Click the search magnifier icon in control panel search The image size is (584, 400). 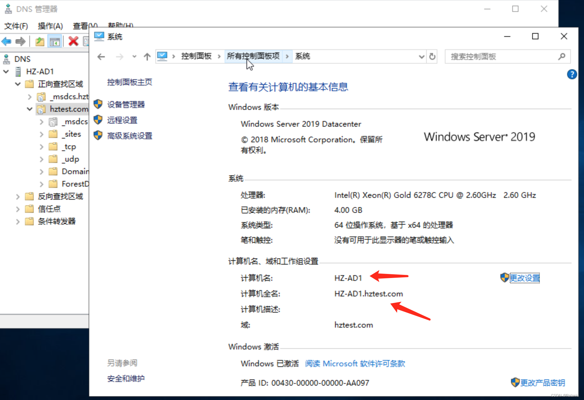point(562,56)
